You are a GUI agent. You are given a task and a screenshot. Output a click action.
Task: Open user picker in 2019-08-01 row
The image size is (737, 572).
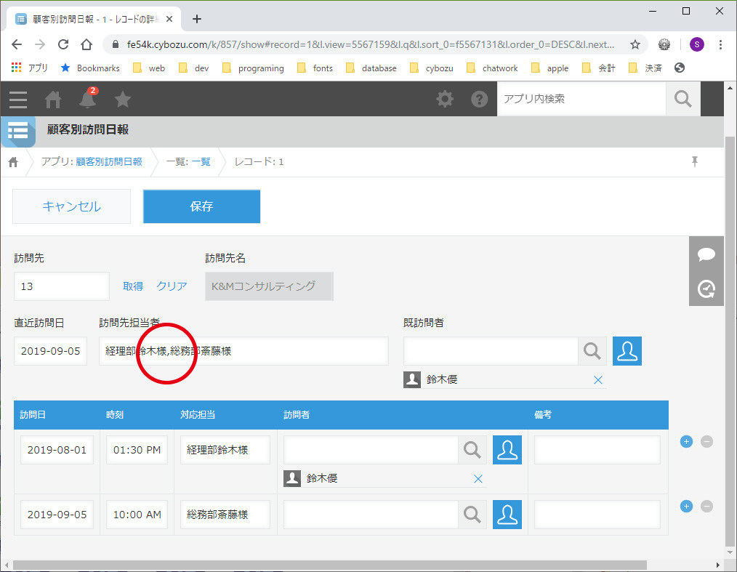point(507,450)
